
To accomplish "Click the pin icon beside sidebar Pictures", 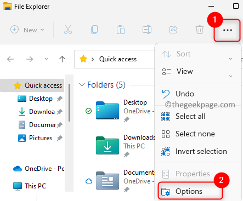I will (x=60, y=138).
